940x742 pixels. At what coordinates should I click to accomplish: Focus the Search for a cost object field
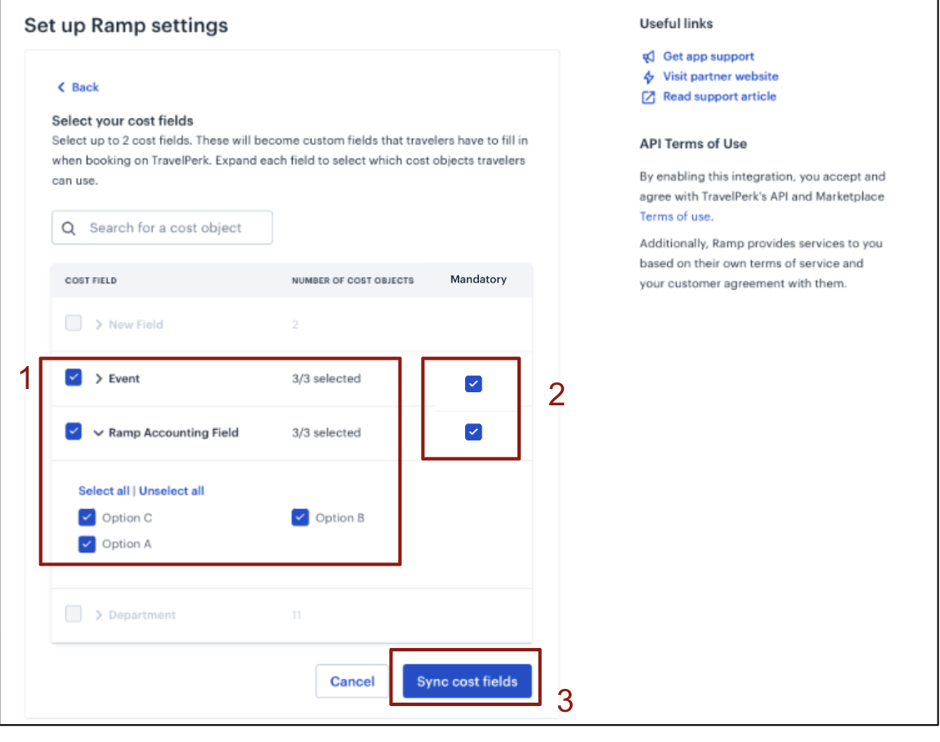(162, 228)
